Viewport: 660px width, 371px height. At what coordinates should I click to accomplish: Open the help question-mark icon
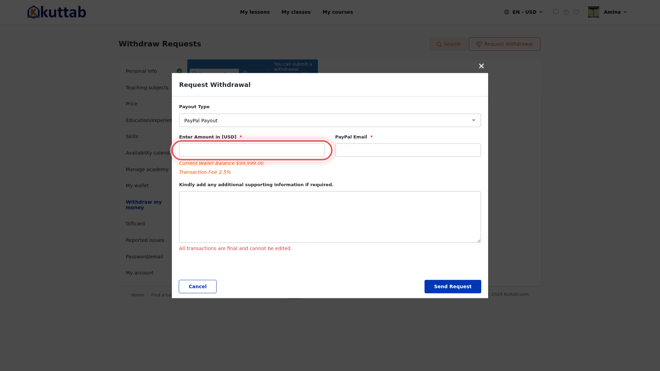[x=566, y=12]
